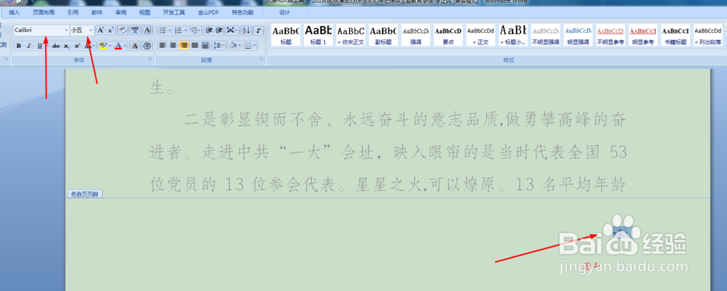Click the Enclose Characters icon
Viewport: 727px width, 291px height.
(x=147, y=45)
